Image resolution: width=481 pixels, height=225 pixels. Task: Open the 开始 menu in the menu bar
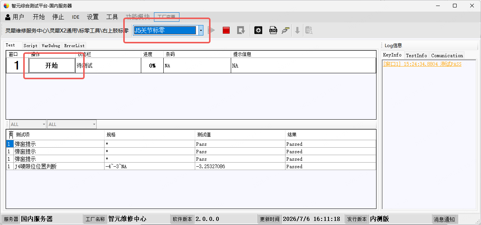click(x=39, y=17)
